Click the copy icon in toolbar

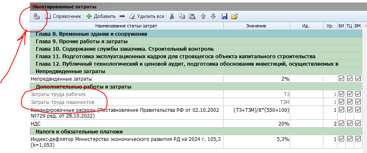coord(182,16)
